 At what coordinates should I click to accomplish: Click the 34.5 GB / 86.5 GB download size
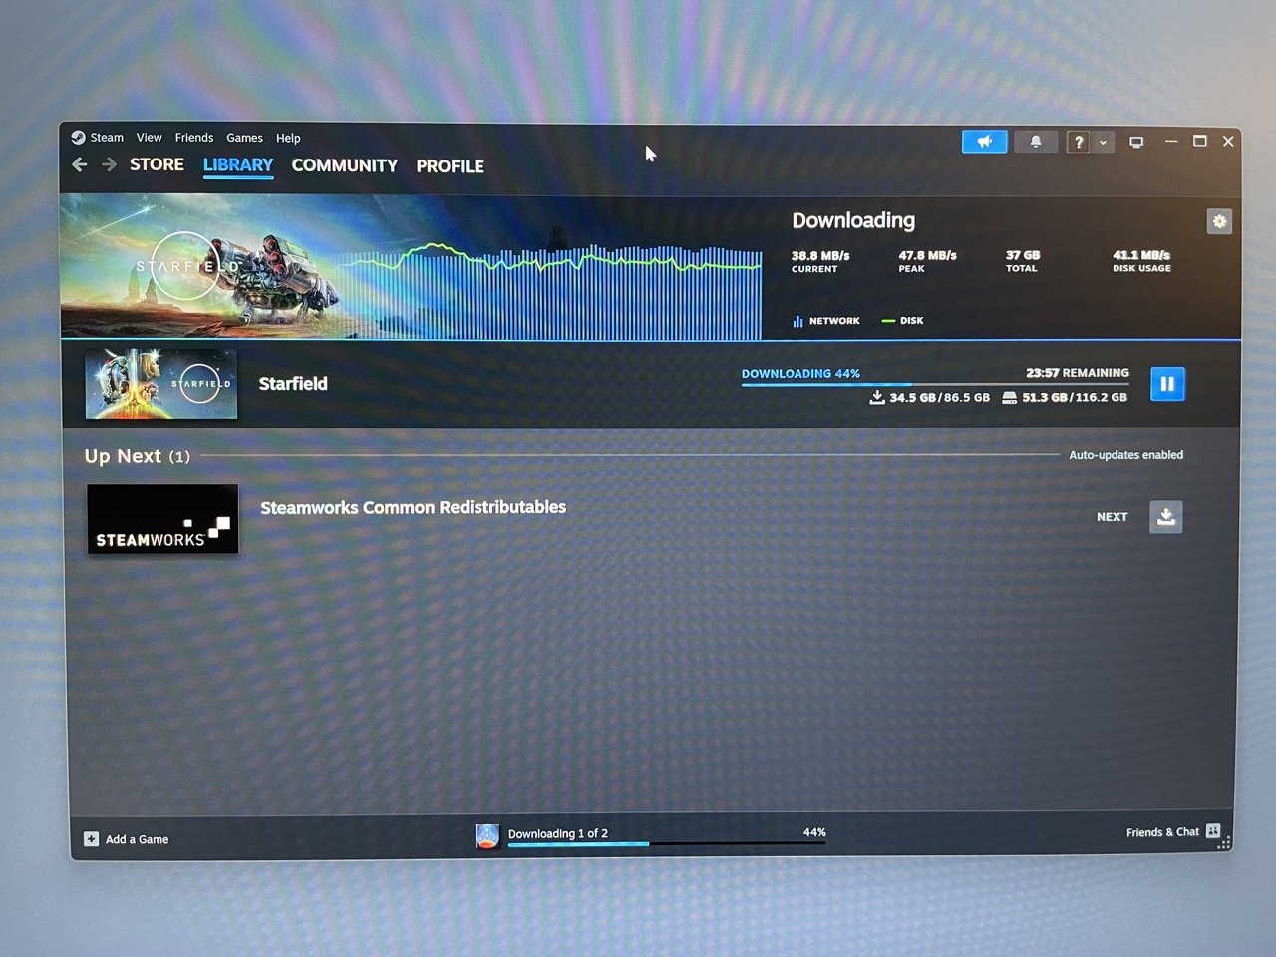(930, 397)
